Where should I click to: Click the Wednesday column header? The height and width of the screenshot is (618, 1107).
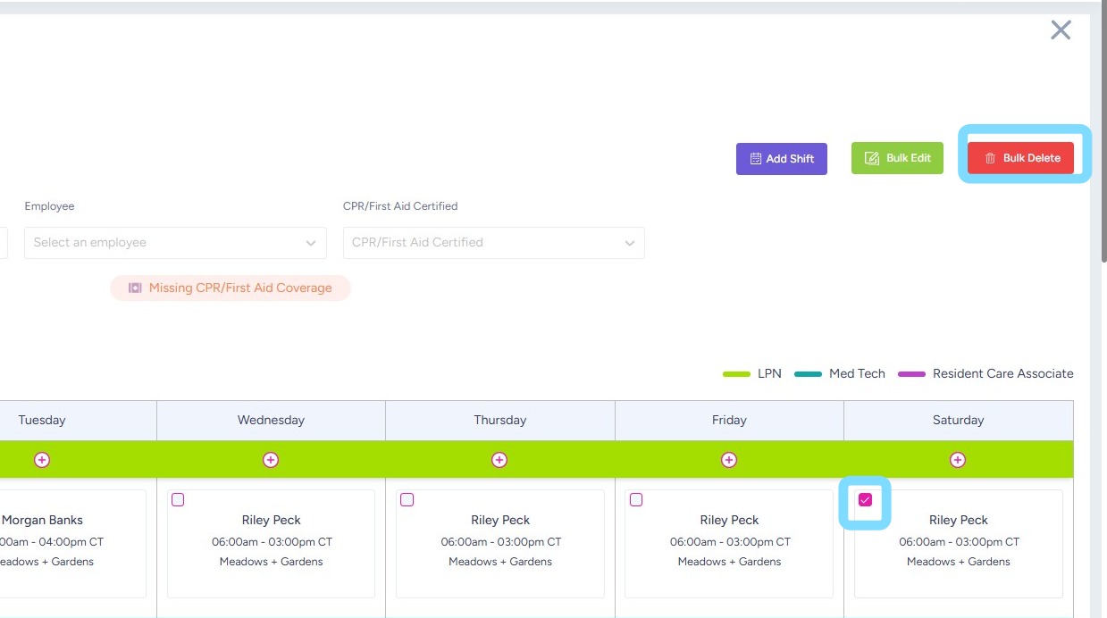[271, 420]
